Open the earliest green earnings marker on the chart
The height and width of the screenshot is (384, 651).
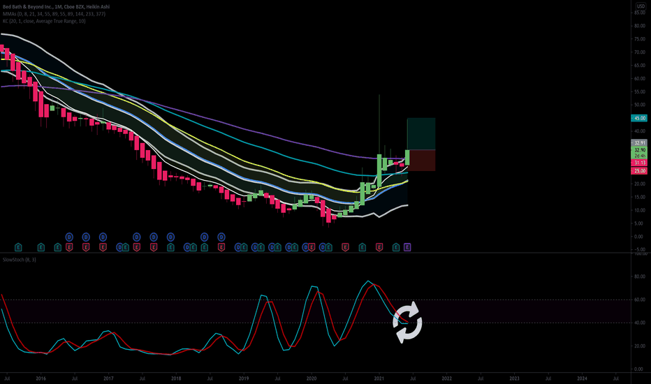tap(18, 247)
